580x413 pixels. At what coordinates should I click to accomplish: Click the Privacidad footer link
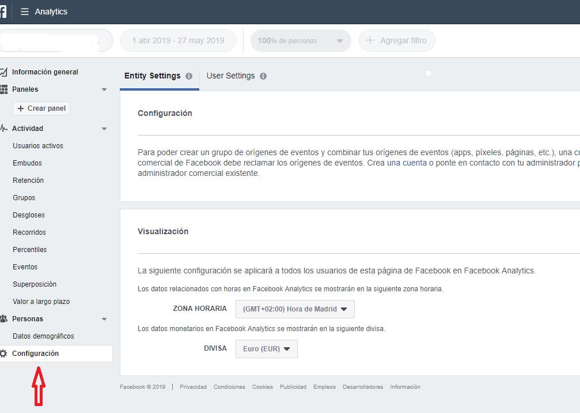(x=193, y=386)
